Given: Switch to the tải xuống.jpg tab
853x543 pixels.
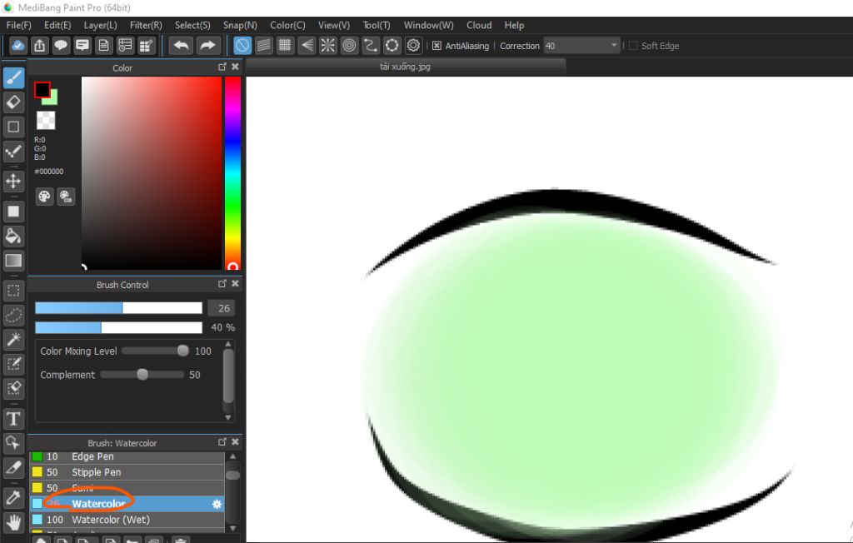Looking at the screenshot, I should (x=406, y=67).
